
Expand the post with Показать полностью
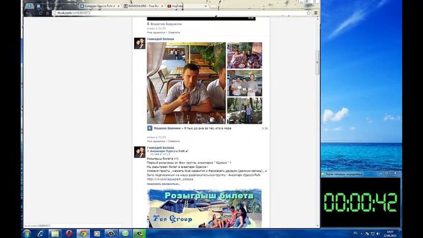tap(163, 184)
